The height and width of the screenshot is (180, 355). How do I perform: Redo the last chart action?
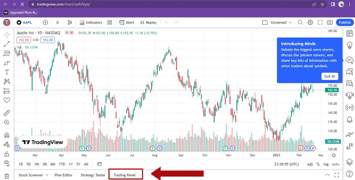[x=176, y=23]
